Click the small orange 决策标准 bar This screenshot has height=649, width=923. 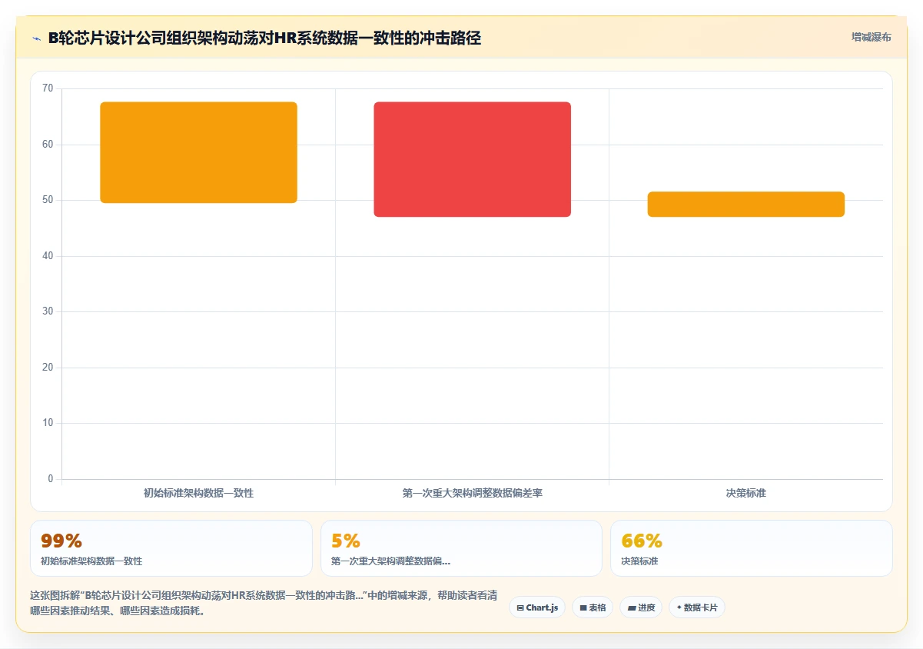pyautogui.click(x=746, y=205)
